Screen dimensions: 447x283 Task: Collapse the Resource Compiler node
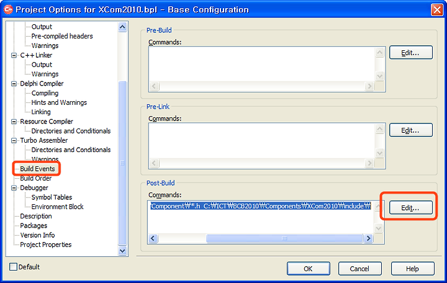[x=14, y=122]
